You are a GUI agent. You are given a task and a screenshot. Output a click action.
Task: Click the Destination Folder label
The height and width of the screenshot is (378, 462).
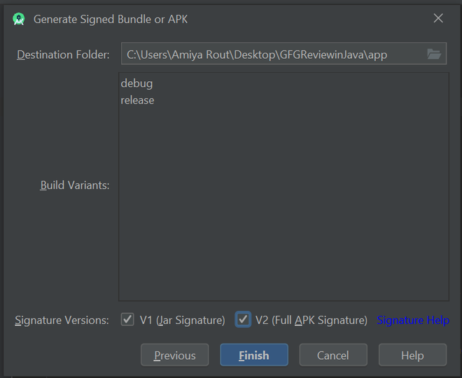pos(63,55)
